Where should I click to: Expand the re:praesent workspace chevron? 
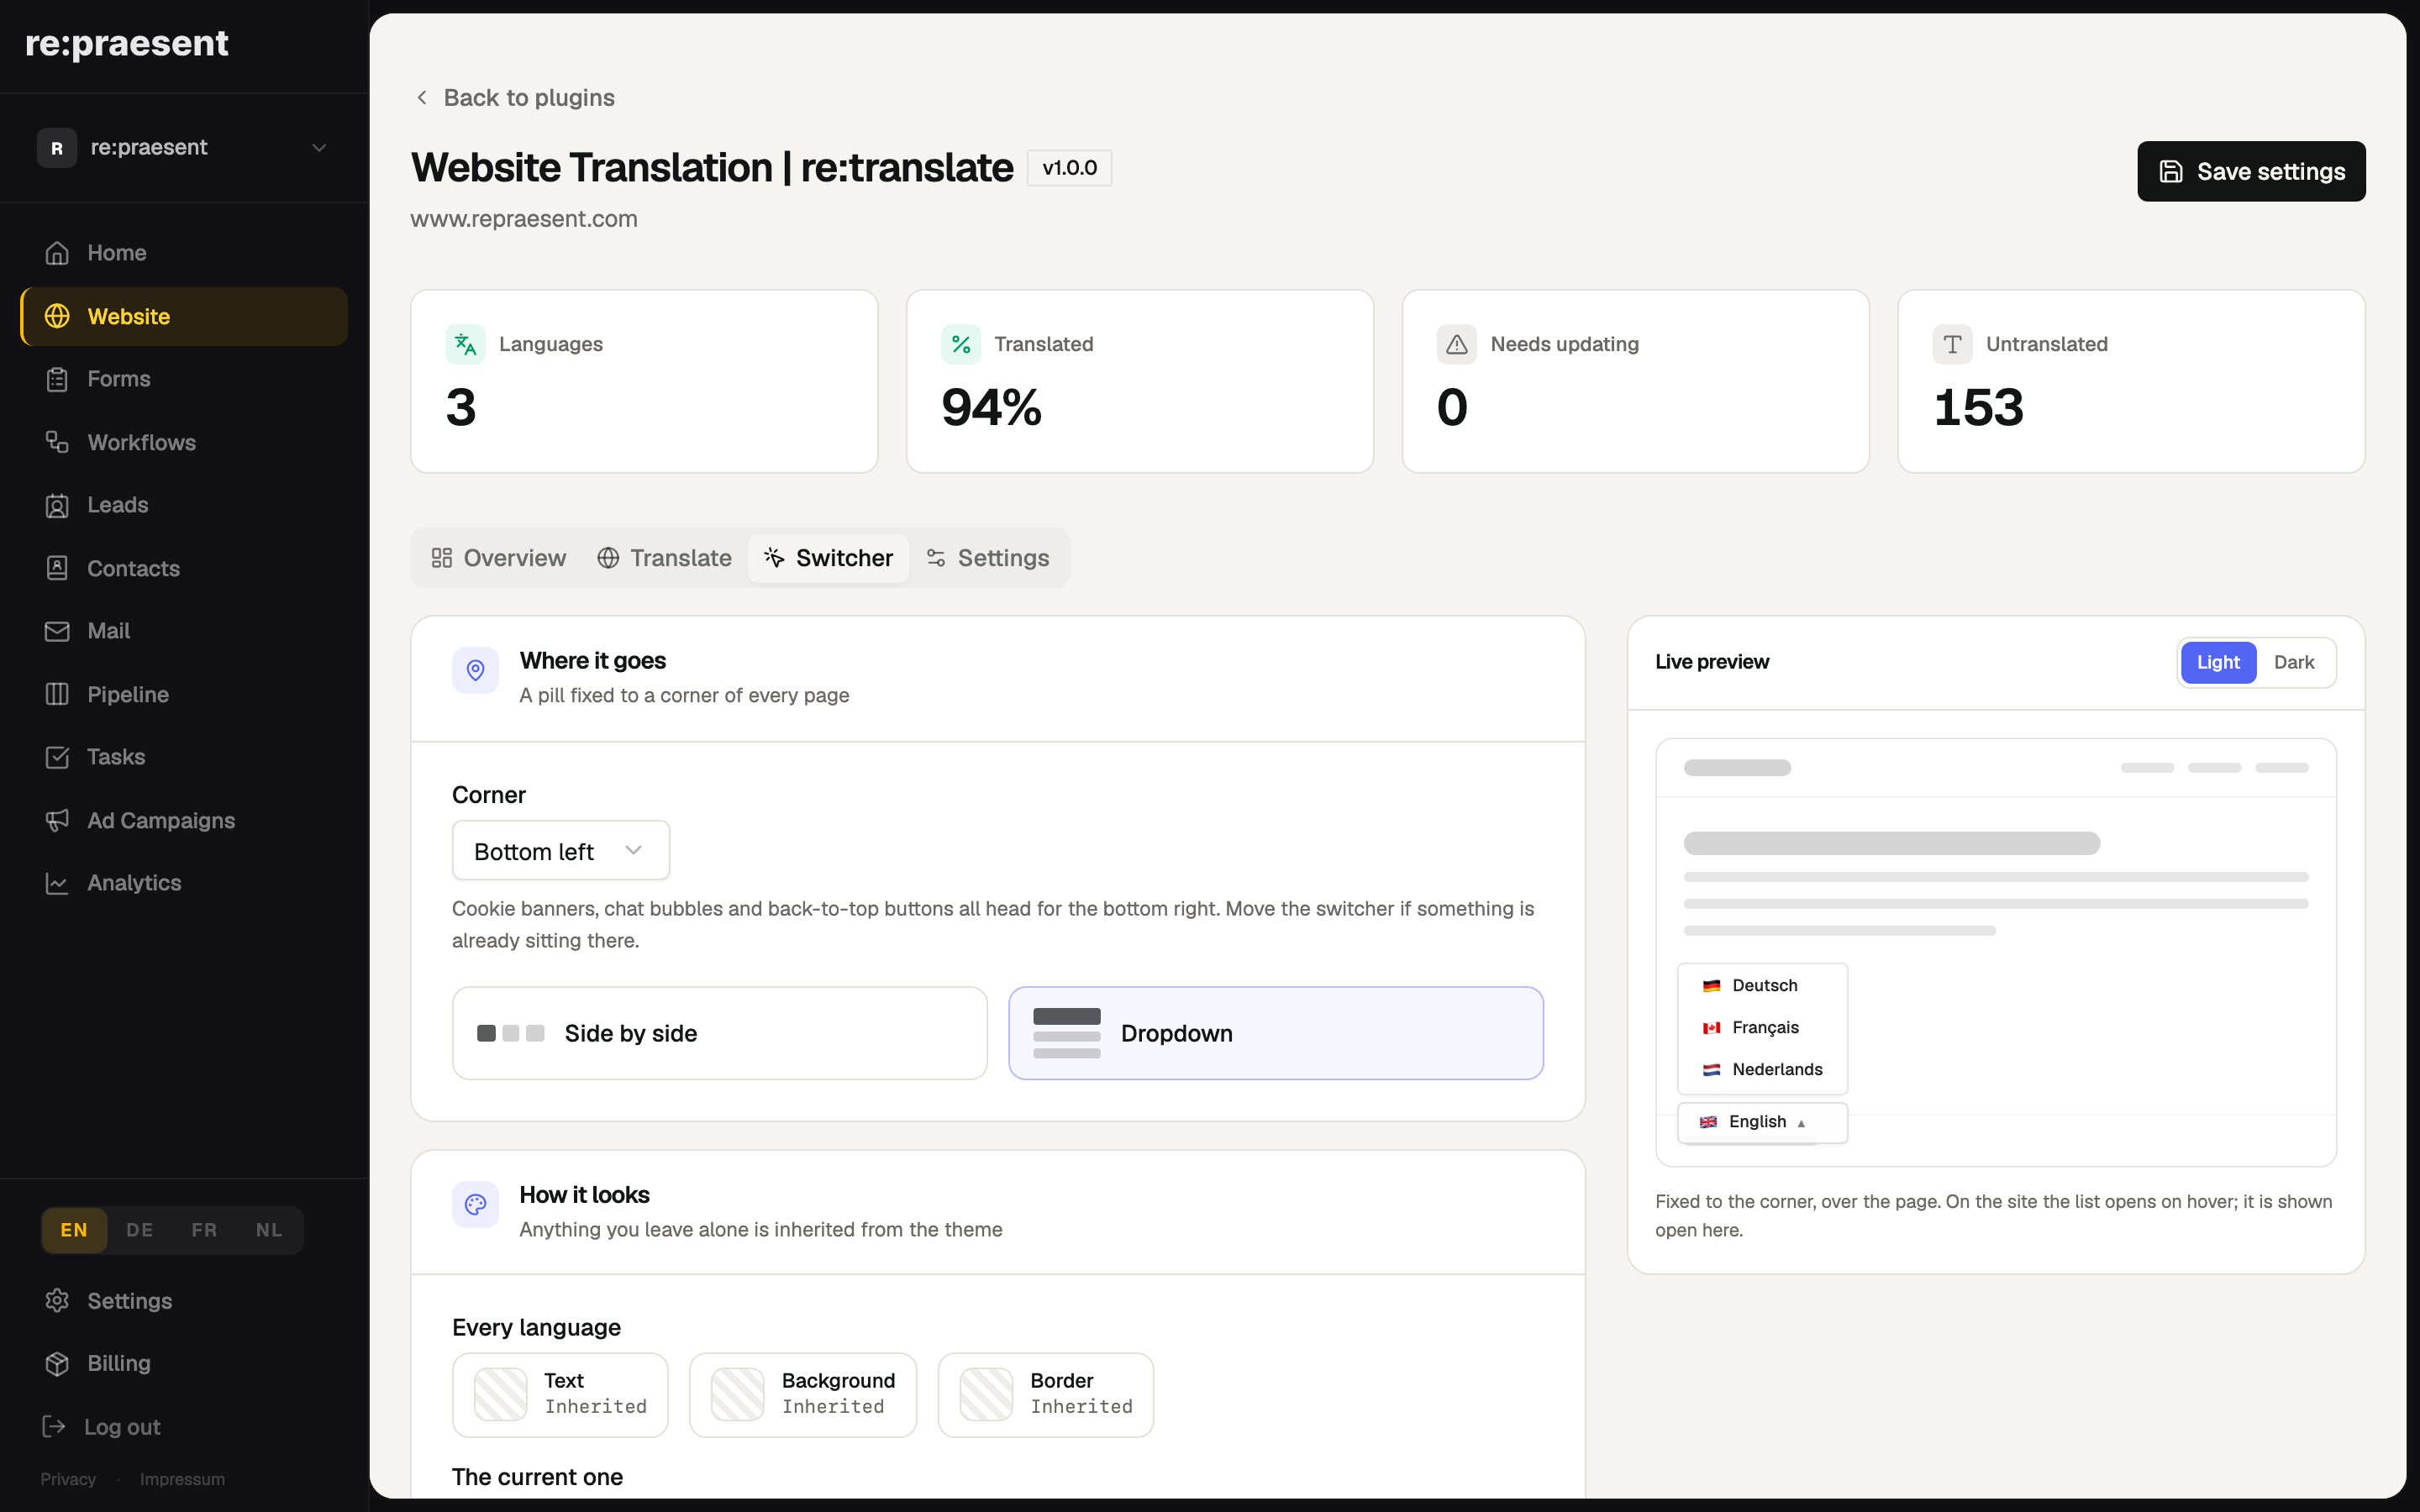pyautogui.click(x=319, y=148)
